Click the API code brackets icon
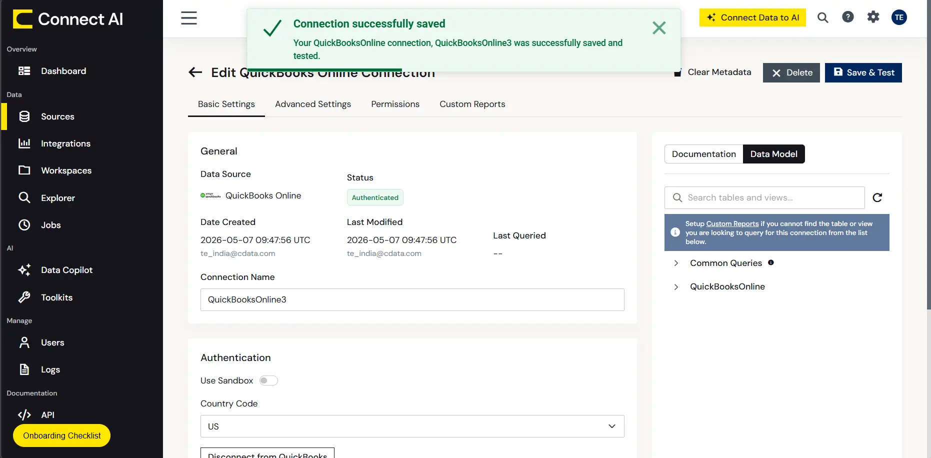The height and width of the screenshot is (458, 931). (x=24, y=415)
